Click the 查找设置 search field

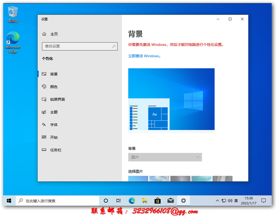point(80,46)
